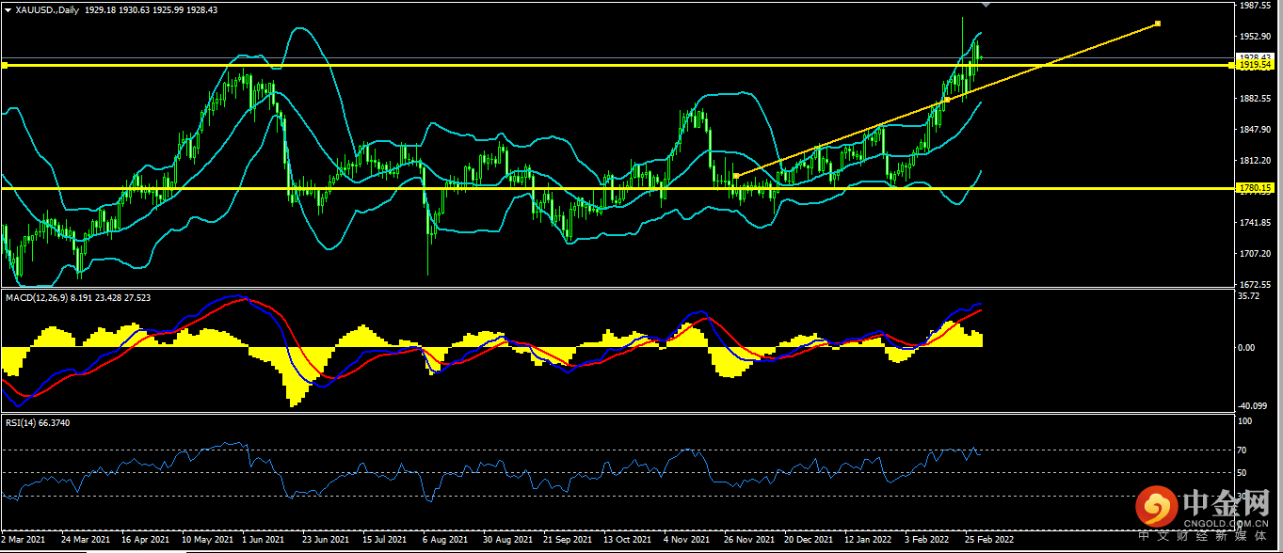The image size is (1283, 553).
Task: Click the 2 Mar 2021 date label
Action: pos(23,540)
